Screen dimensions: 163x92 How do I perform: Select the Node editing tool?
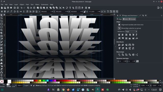point(2,18)
